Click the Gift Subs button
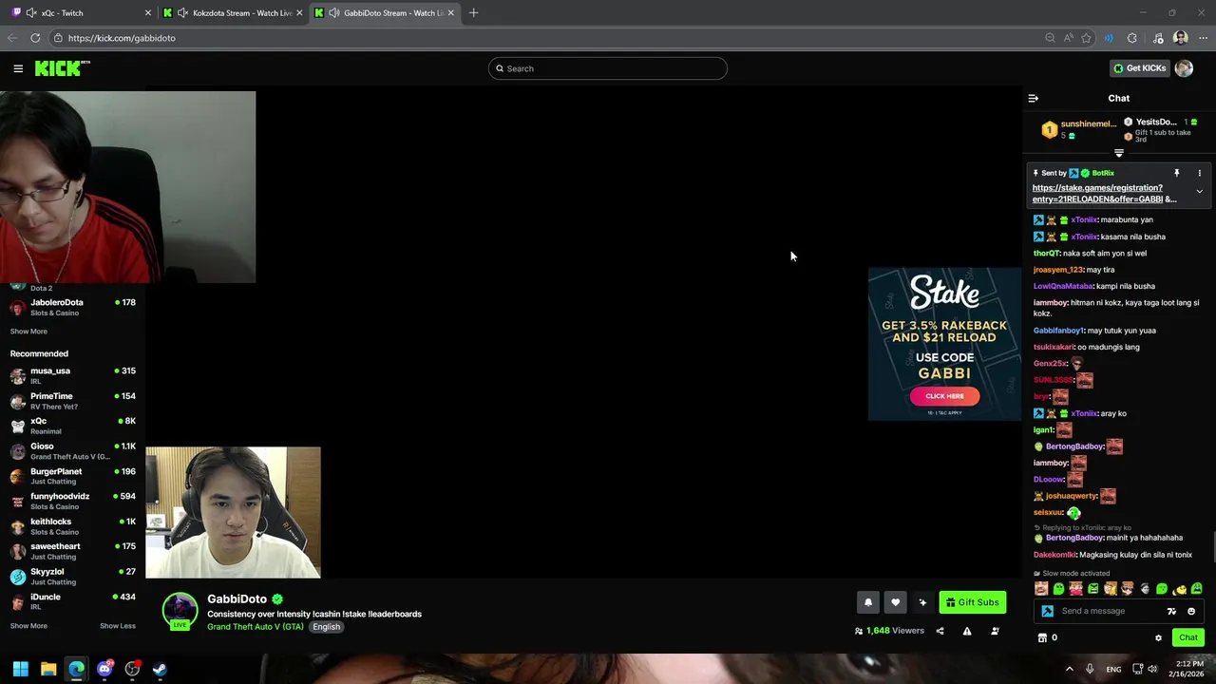Image resolution: width=1216 pixels, height=684 pixels. [972, 602]
